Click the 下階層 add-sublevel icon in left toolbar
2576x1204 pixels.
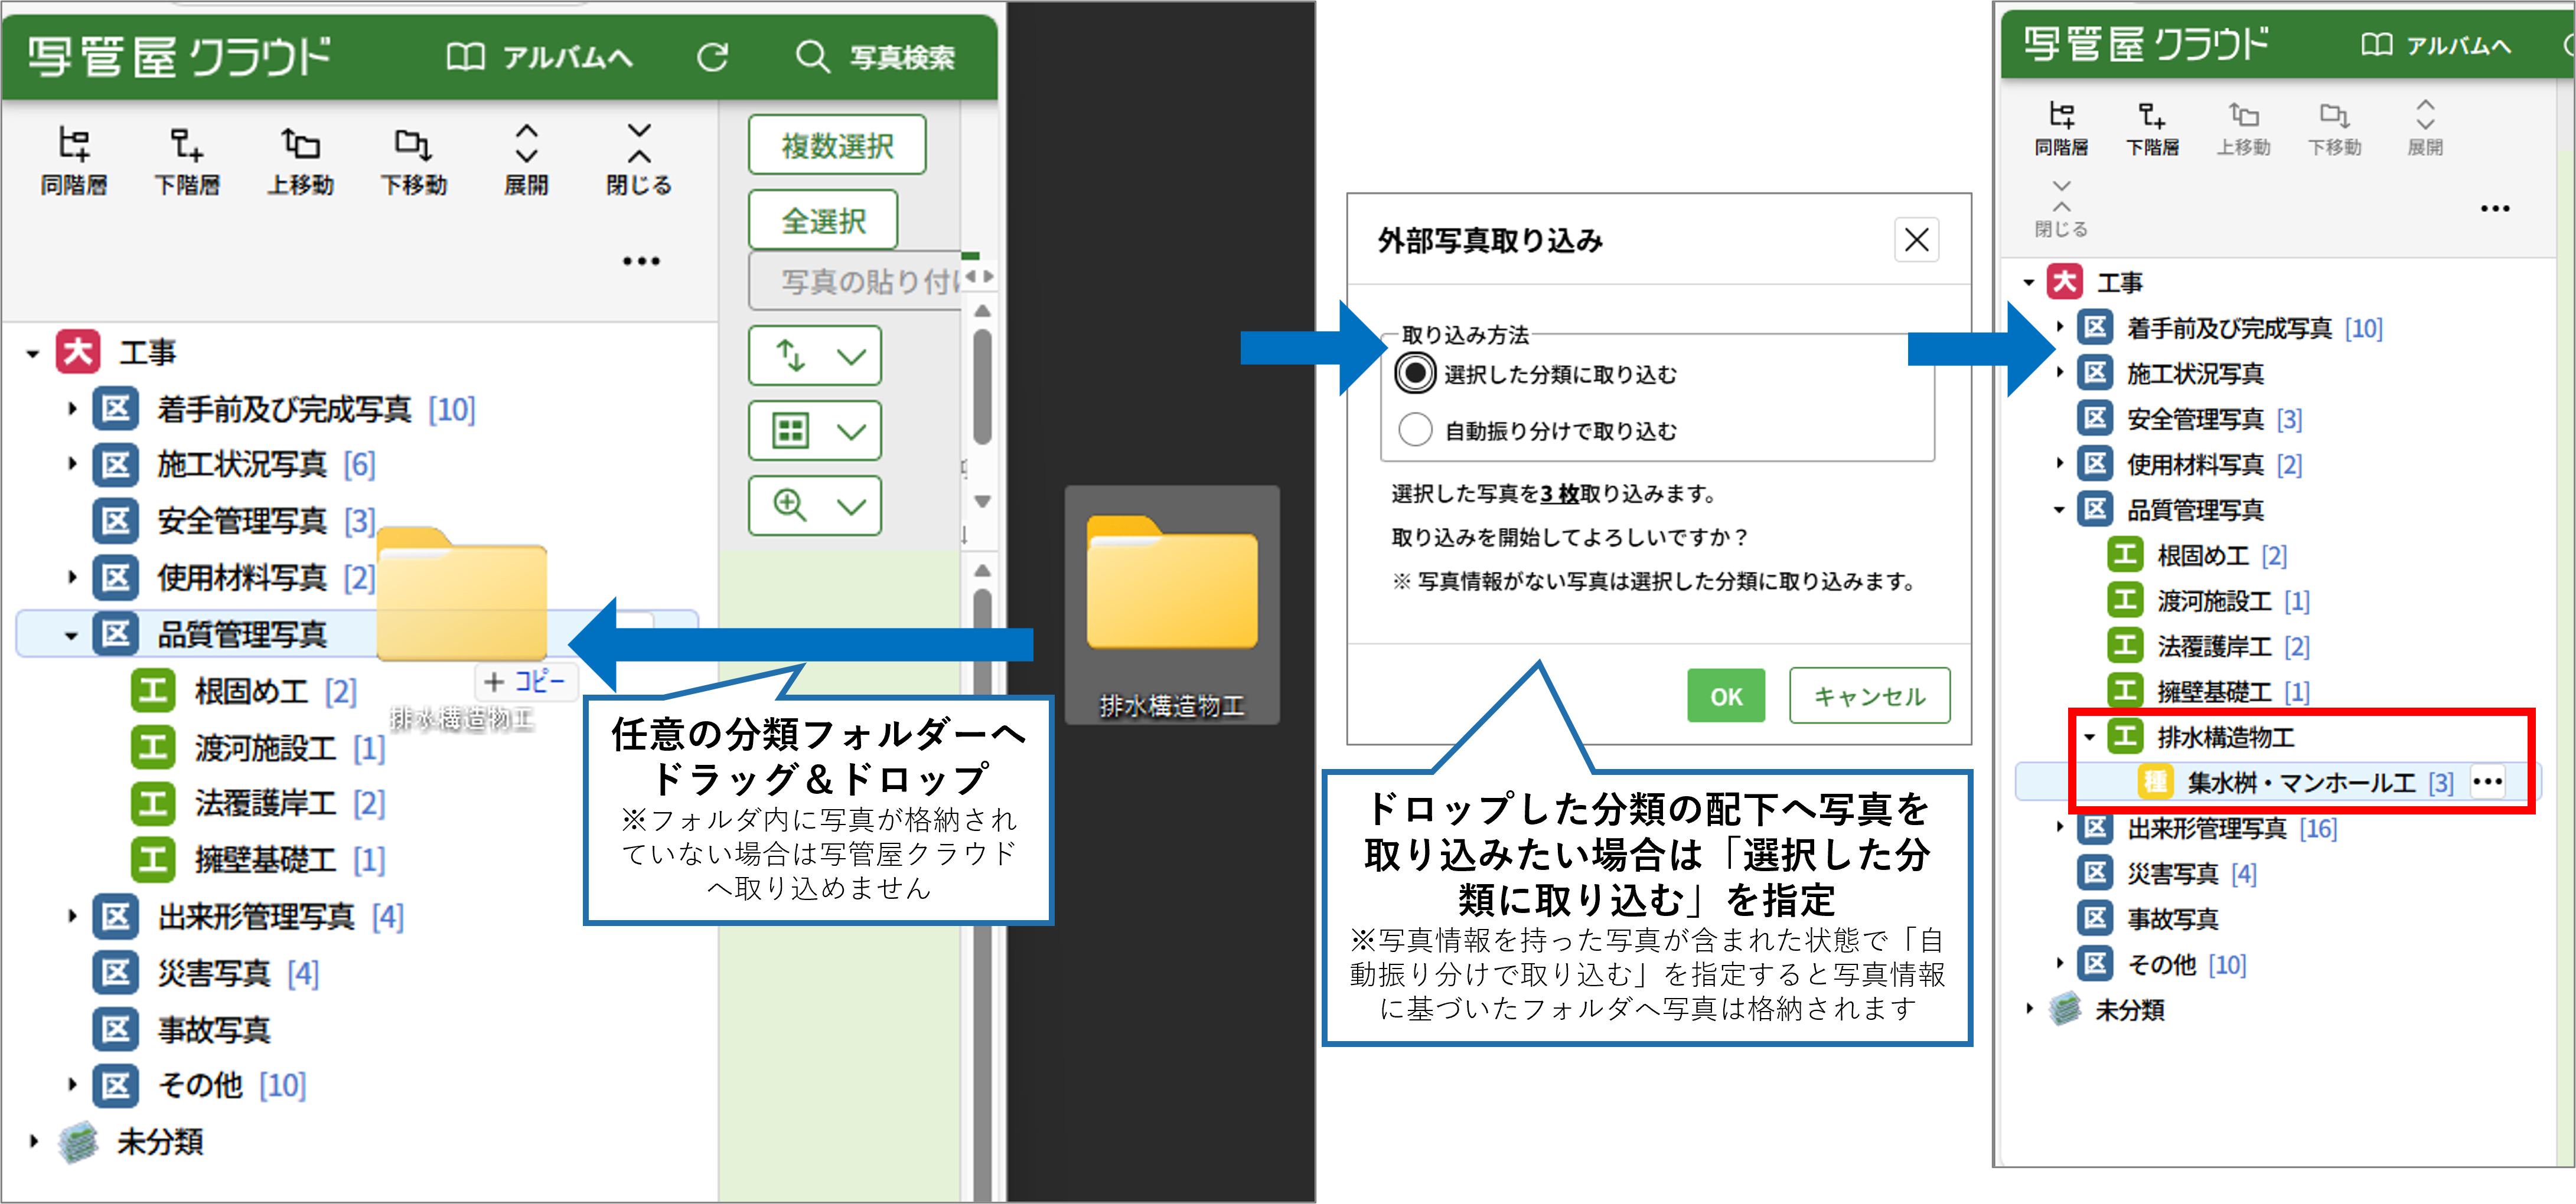186,146
